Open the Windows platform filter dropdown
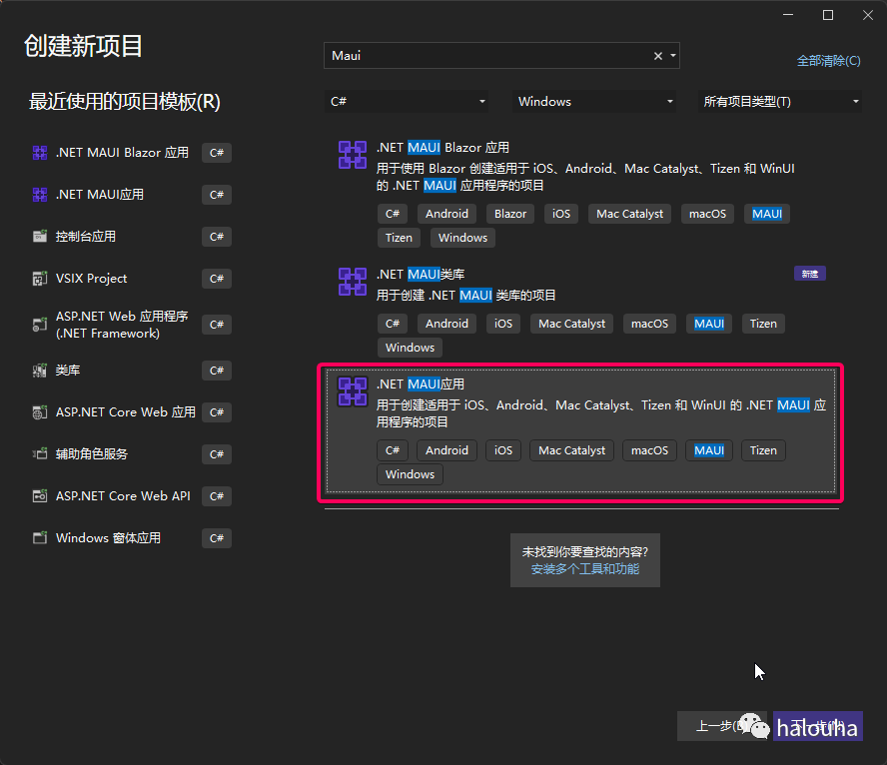 [x=594, y=102]
